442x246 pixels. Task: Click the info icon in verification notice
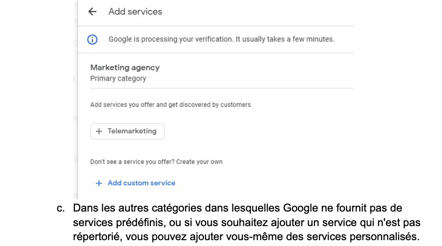point(92,39)
